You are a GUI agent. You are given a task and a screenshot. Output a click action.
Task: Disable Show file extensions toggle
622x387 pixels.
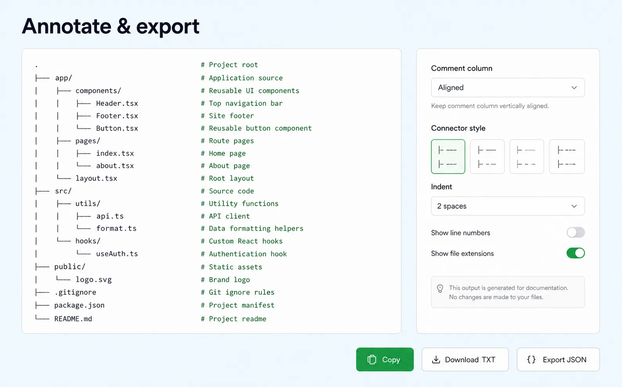click(x=575, y=253)
